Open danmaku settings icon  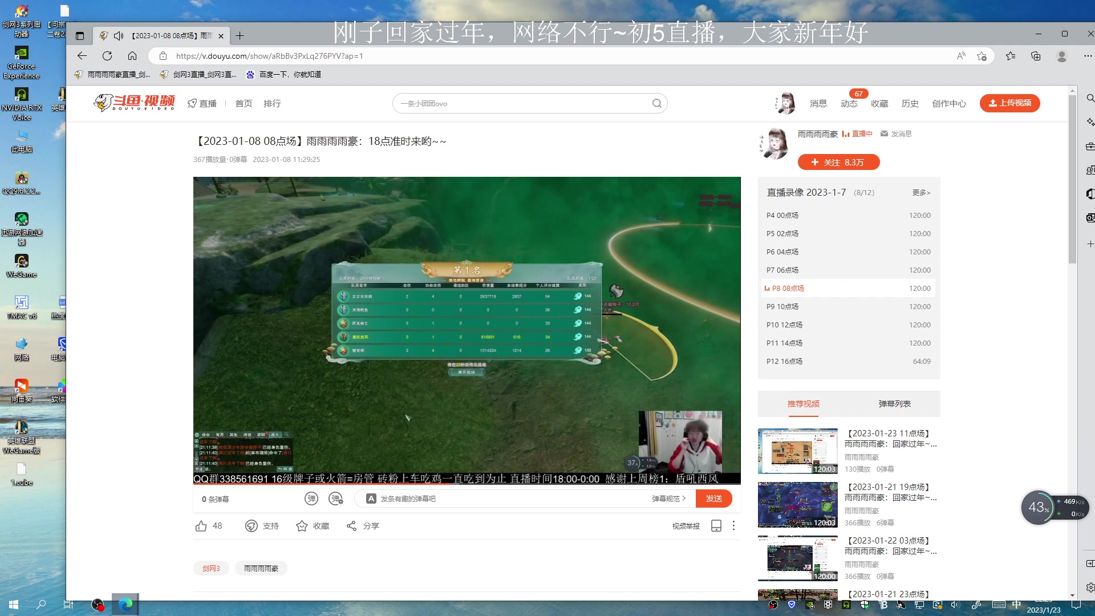[x=336, y=499]
